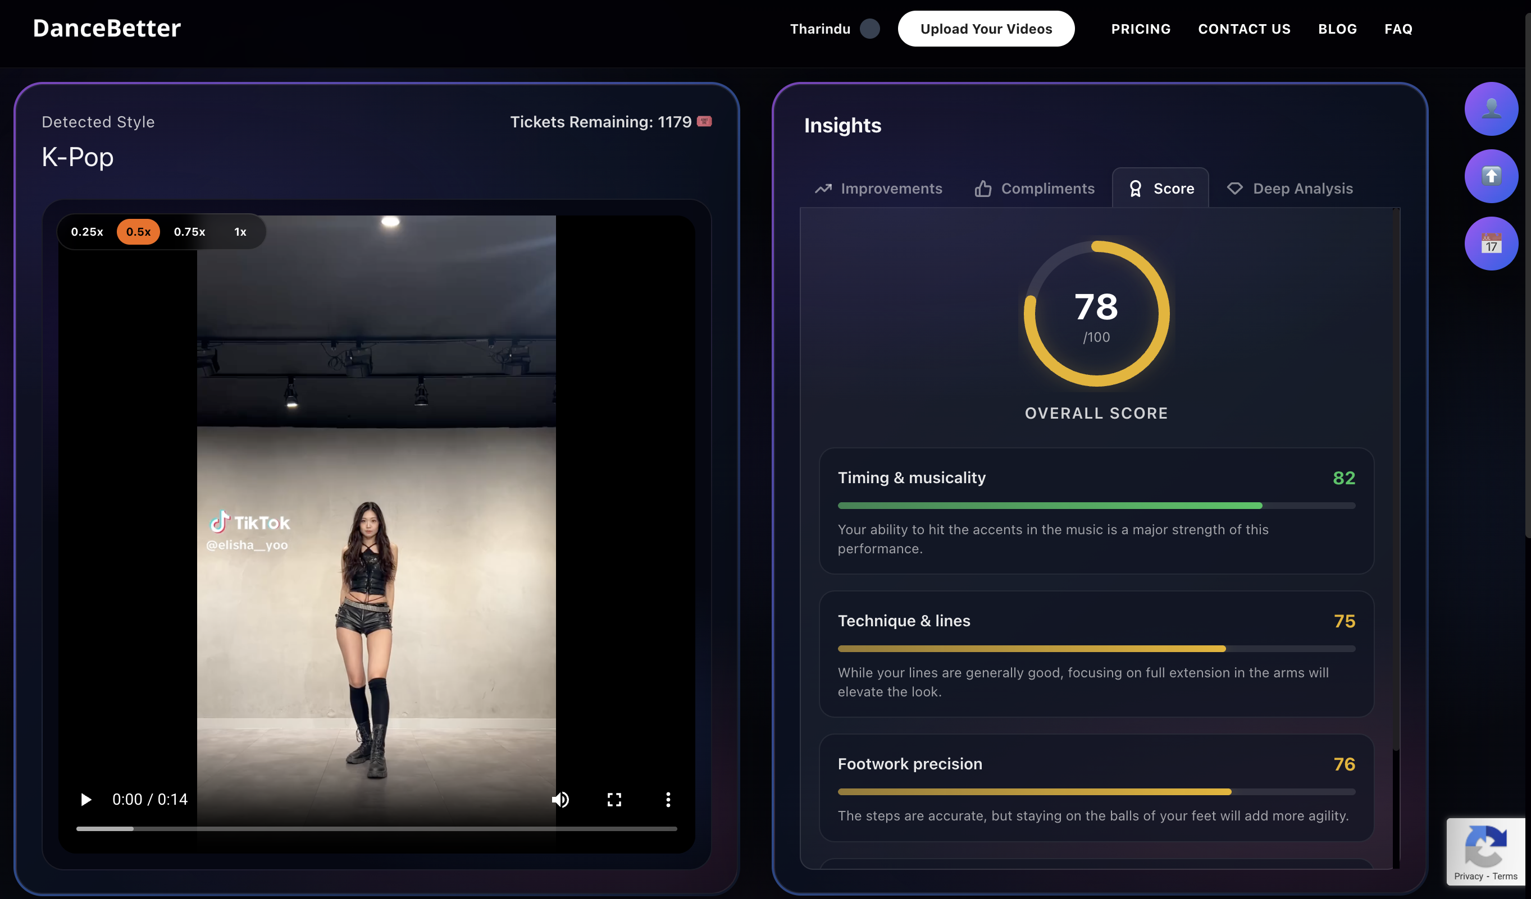Switch playback speed to 1x
The width and height of the screenshot is (1531, 899).
point(240,231)
